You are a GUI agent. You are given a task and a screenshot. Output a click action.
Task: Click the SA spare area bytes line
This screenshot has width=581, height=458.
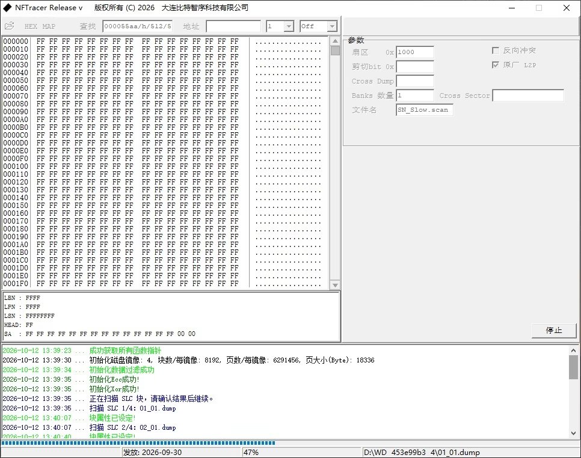[x=100, y=334]
